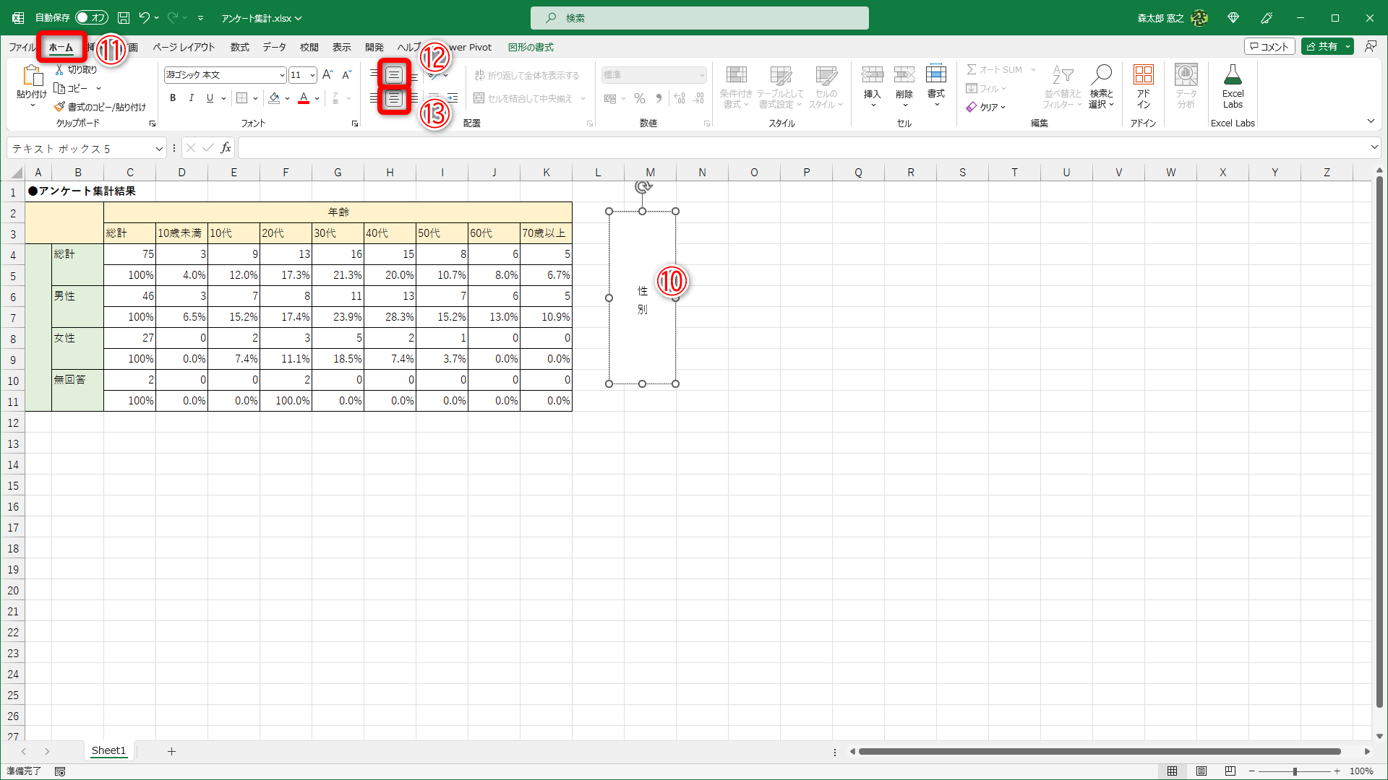
Task: Click the increase font size icon
Action: click(327, 74)
